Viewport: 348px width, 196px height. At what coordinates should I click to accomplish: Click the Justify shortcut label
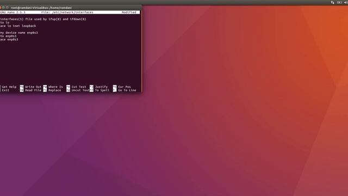pos(101,87)
